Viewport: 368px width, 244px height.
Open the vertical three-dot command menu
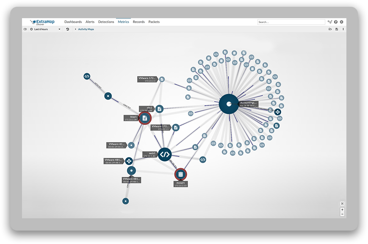coord(343,29)
